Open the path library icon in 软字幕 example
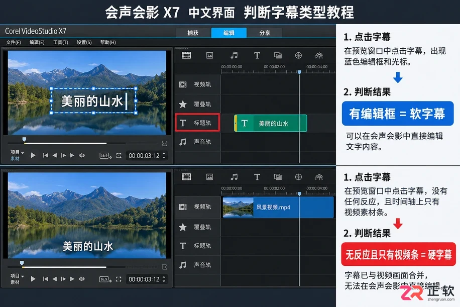The width and height of the screenshot is (460, 307). coord(319,55)
